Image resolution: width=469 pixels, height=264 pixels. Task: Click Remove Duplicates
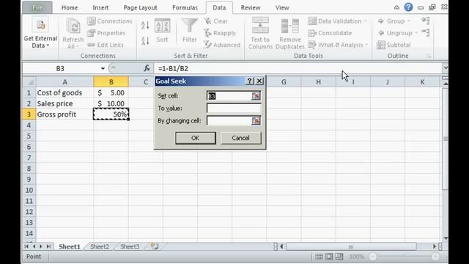pyautogui.click(x=290, y=34)
